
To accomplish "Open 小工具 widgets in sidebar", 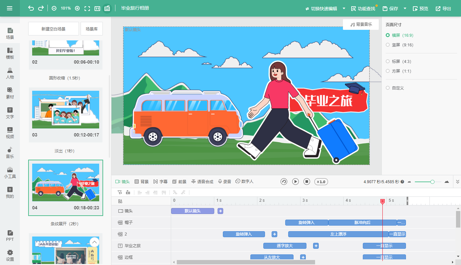I will pos(10,173).
